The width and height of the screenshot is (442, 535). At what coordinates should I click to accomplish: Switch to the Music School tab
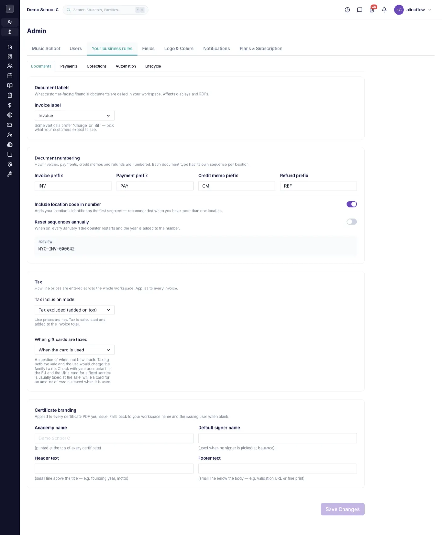click(x=46, y=49)
